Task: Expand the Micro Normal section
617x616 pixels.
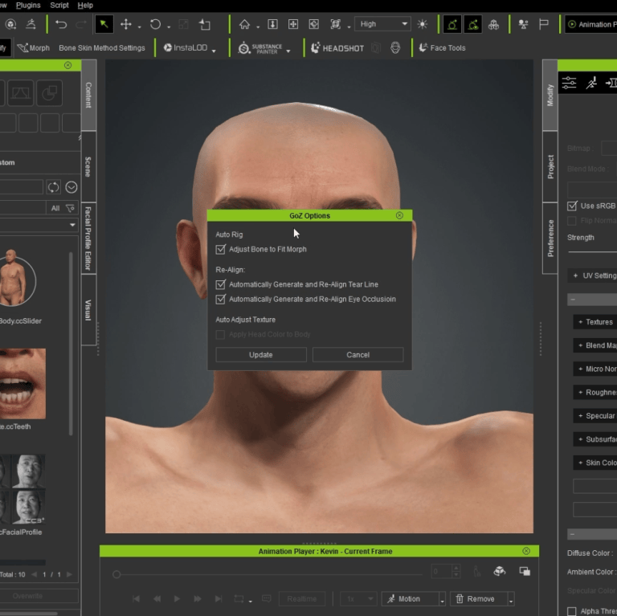Action: (596, 369)
